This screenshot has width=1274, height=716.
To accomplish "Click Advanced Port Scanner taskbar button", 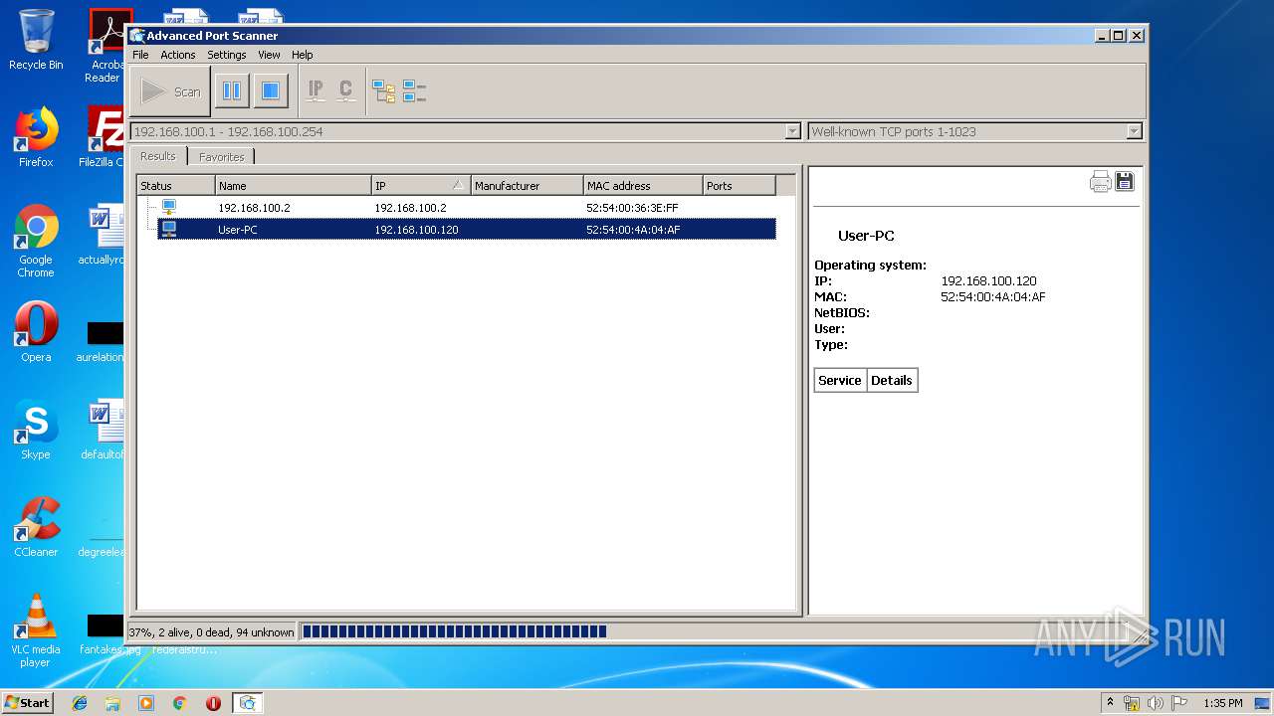I will tap(247, 703).
